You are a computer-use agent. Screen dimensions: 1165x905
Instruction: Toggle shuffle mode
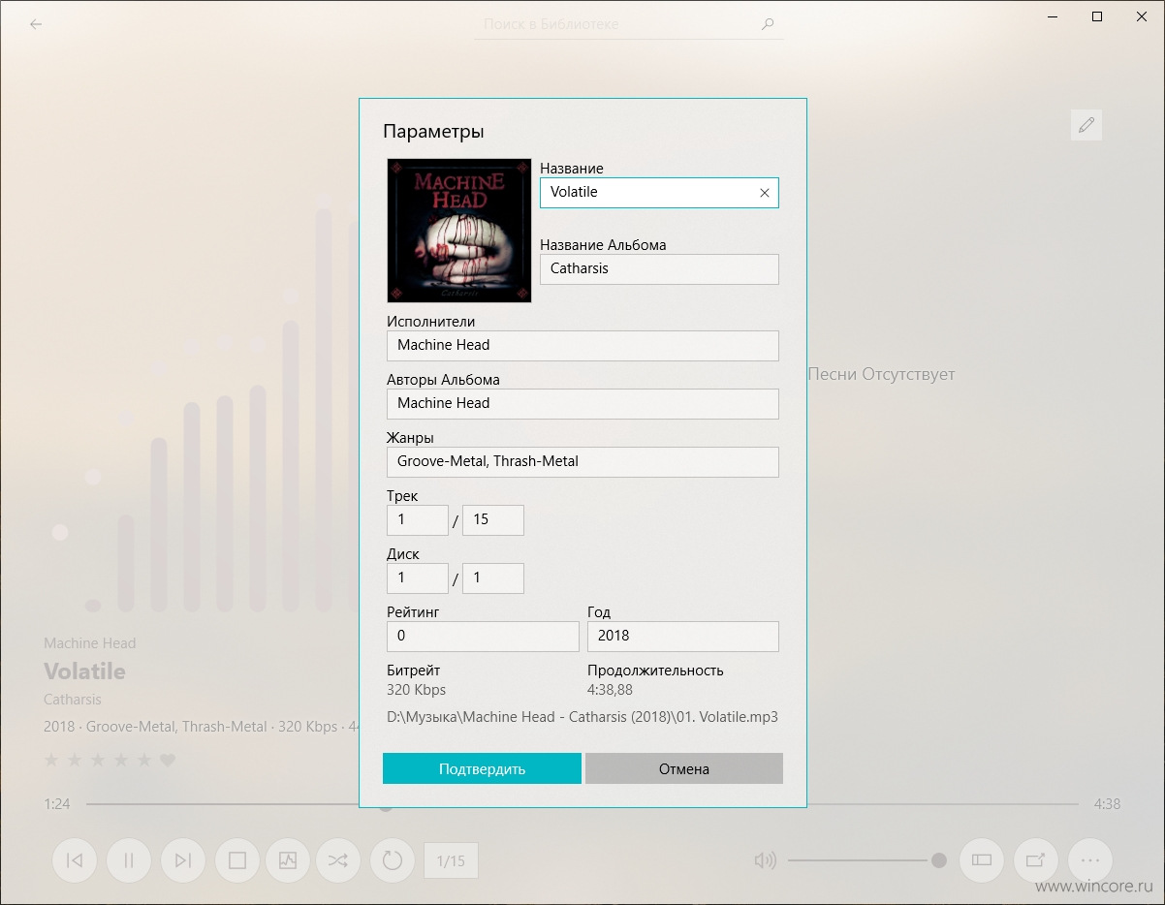point(338,860)
